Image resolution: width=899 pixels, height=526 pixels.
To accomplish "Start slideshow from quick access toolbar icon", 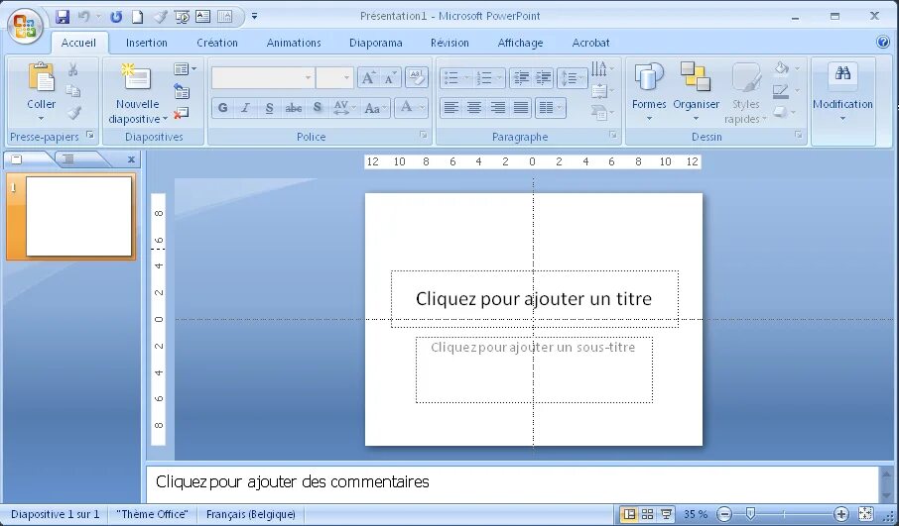I will point(182,17).
